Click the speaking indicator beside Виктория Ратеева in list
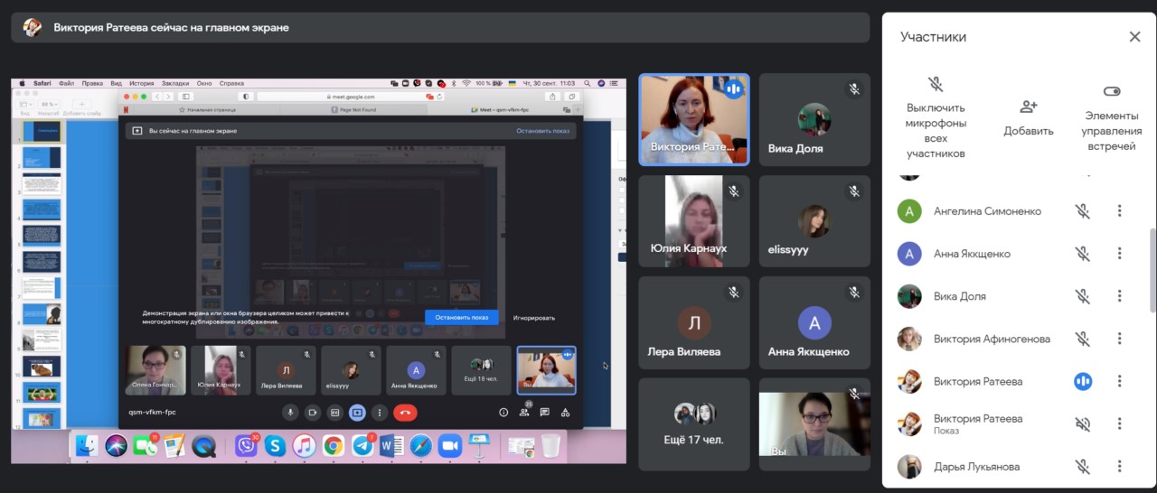 tap(1082, 381)
